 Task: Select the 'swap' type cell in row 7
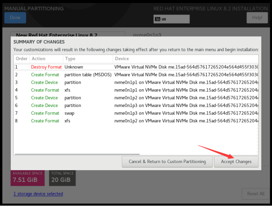pos(70,113)
